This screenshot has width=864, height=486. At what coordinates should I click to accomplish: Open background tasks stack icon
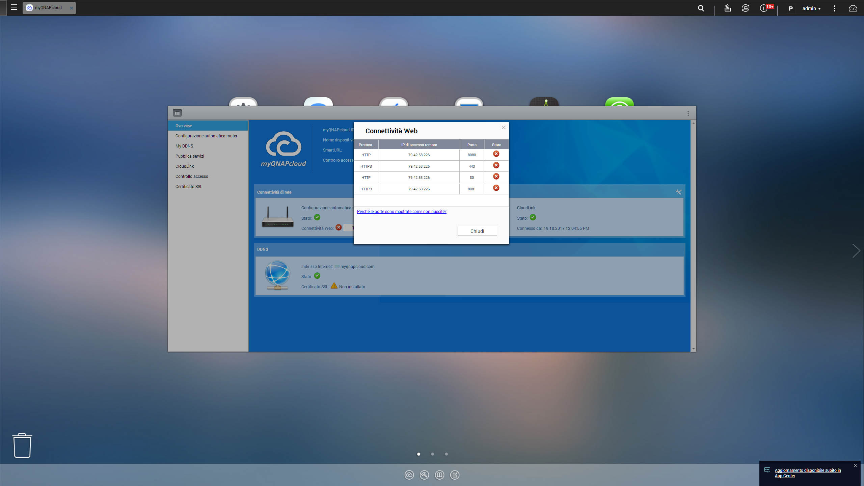point(728,8)
